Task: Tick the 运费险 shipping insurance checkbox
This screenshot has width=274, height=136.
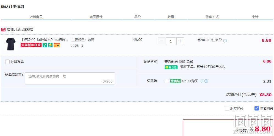Action: click(167, 81)
